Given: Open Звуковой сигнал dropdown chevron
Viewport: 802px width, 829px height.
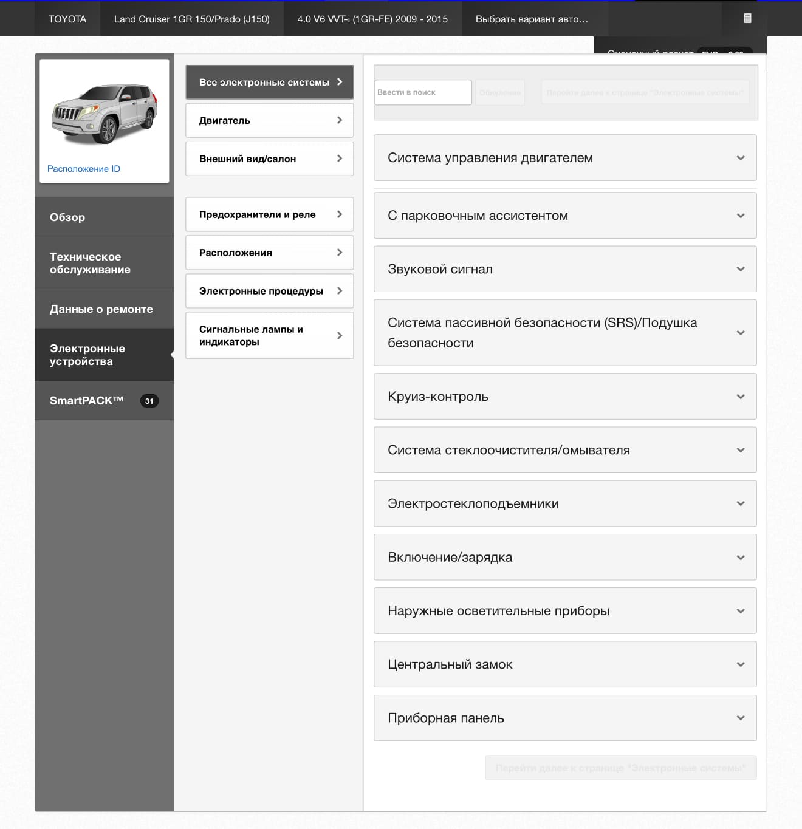Looking at the screenshot, I should [741, 269].
